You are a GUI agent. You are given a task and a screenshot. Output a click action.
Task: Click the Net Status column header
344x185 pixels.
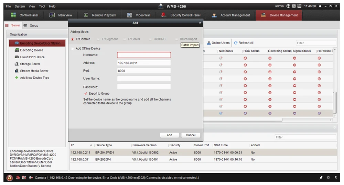(226, 51)
